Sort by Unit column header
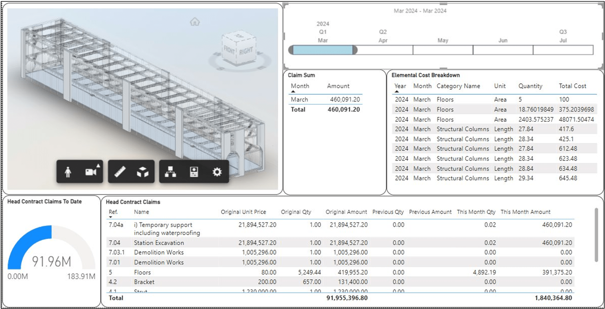The height and width of the screenshot is (309, 605). pyautogui.click(x=500, y=86)
